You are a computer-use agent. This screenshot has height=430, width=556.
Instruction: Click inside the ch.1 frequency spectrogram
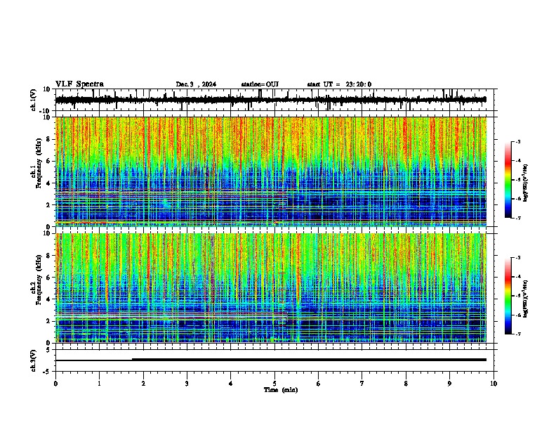[x=271, y=171]
